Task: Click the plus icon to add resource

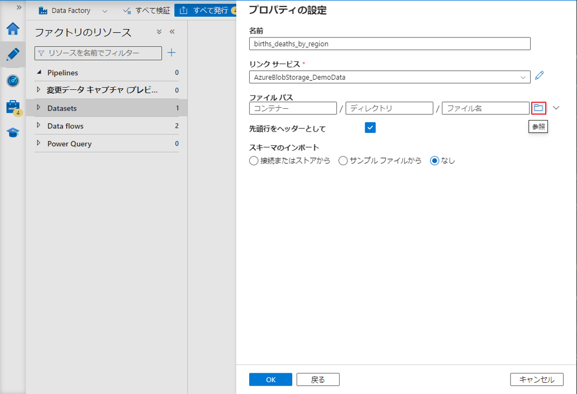Action: pyautogui.click(x=171, y=52)
